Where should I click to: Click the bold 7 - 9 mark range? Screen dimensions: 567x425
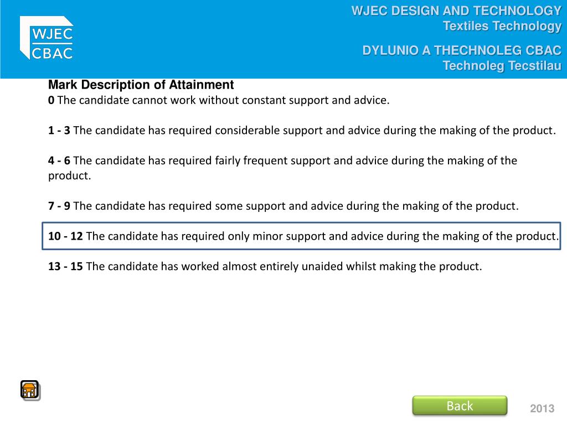[59, 206]
